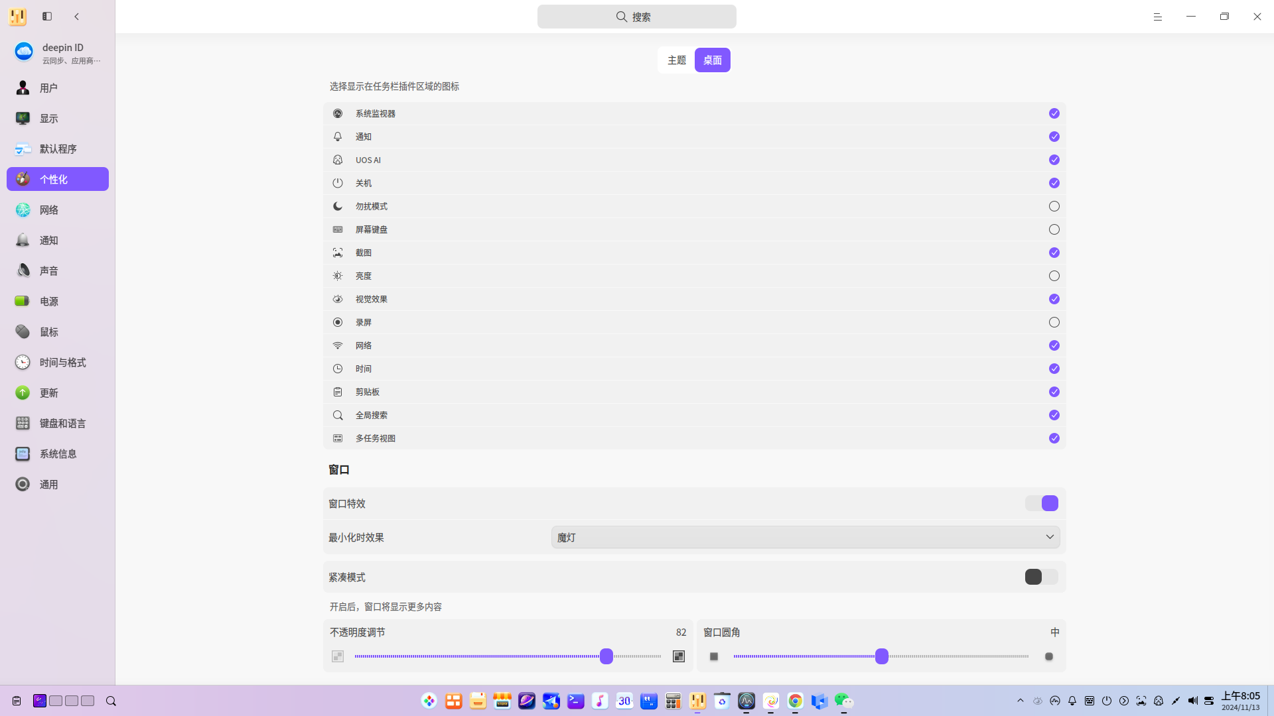Open the 最小化时效果 dropdown
Viewport: 1274px width, 716px height.
806,537
